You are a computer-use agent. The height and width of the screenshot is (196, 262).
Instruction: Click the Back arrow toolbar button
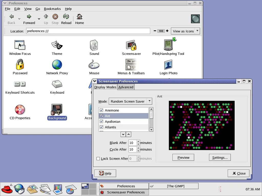tap(11, 19)
